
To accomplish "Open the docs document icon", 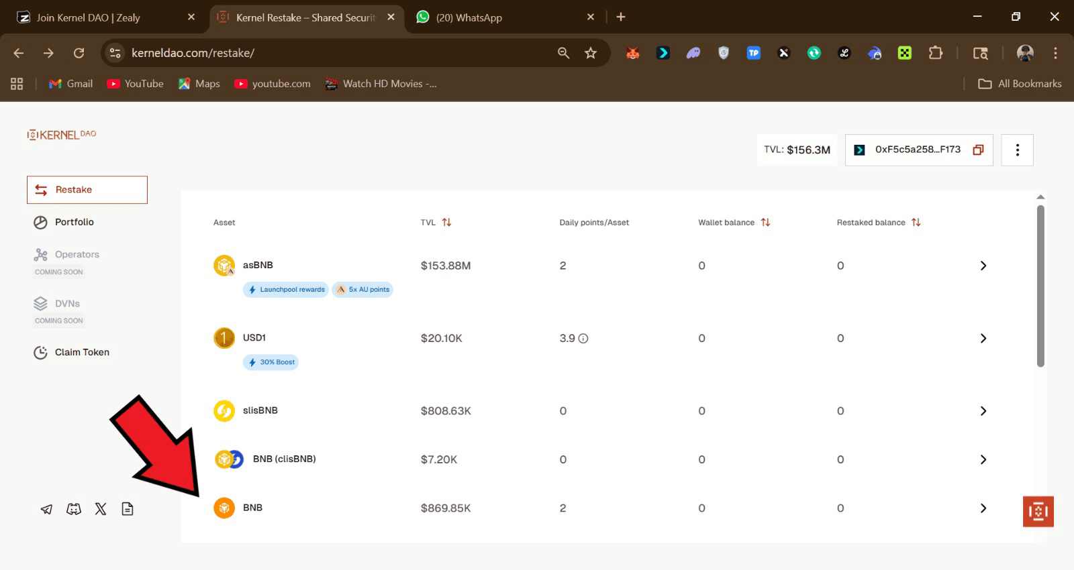I will [128, 509].
